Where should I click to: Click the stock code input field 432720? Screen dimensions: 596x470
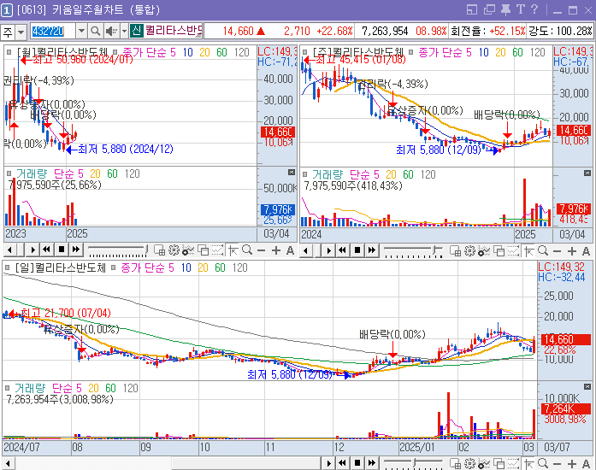(x=52, y=31)
